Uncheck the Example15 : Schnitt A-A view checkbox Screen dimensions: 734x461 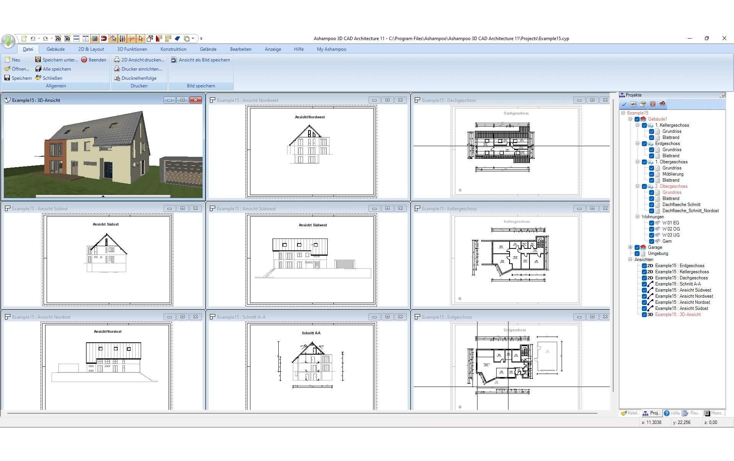point(644,284)
